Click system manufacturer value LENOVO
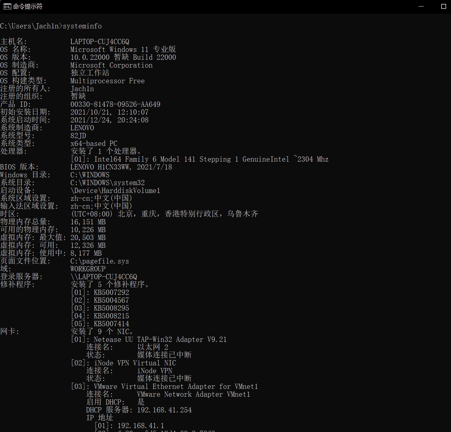The width and height of the screenshot is (451, 432). pos(82,128)
